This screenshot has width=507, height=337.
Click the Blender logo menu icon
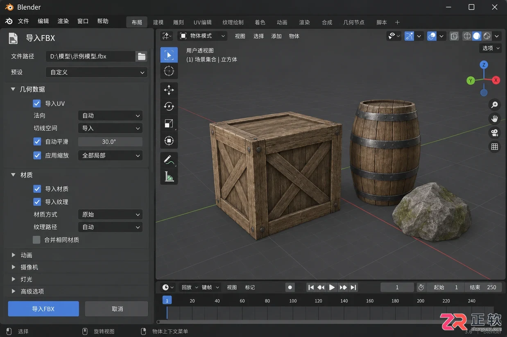click(x=9, y=21)
